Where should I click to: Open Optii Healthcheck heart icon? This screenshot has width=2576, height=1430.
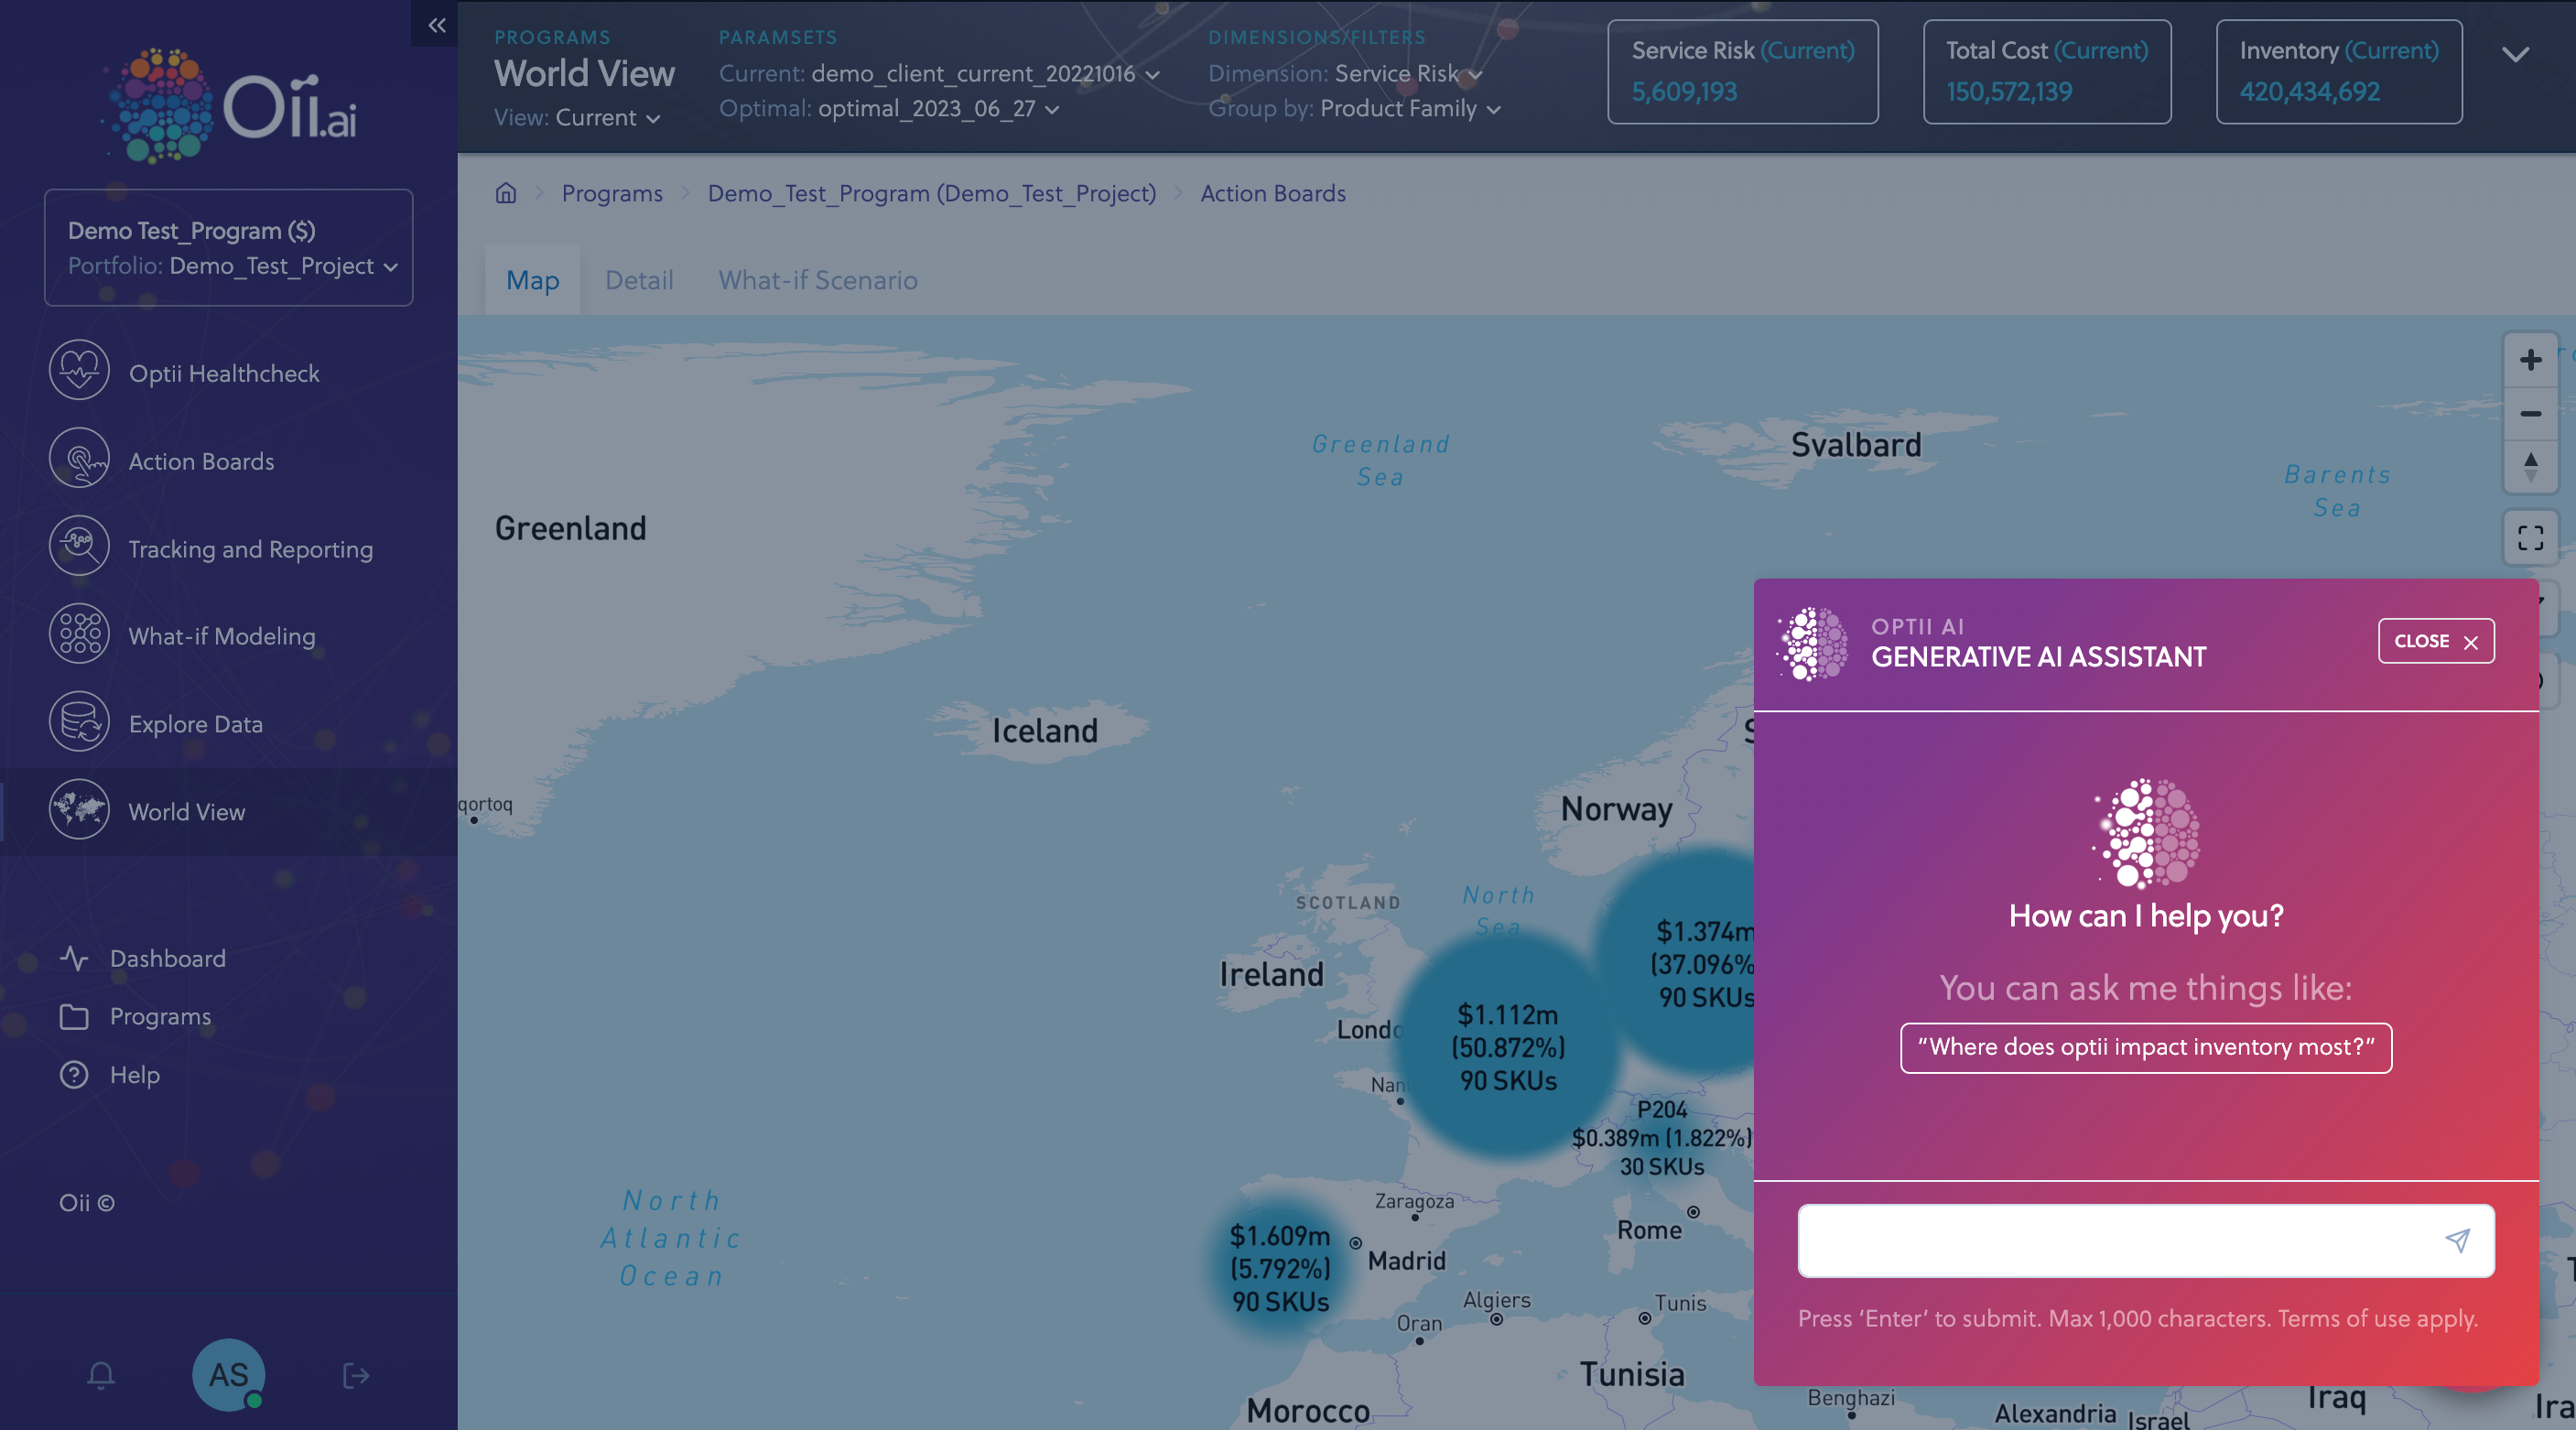79,371
